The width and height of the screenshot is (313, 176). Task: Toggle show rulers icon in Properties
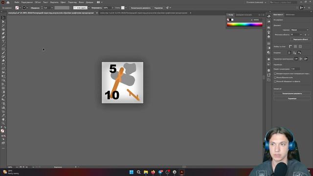tap(291, 46)
